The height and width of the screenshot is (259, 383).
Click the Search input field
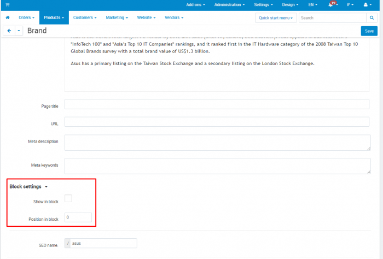333,18
